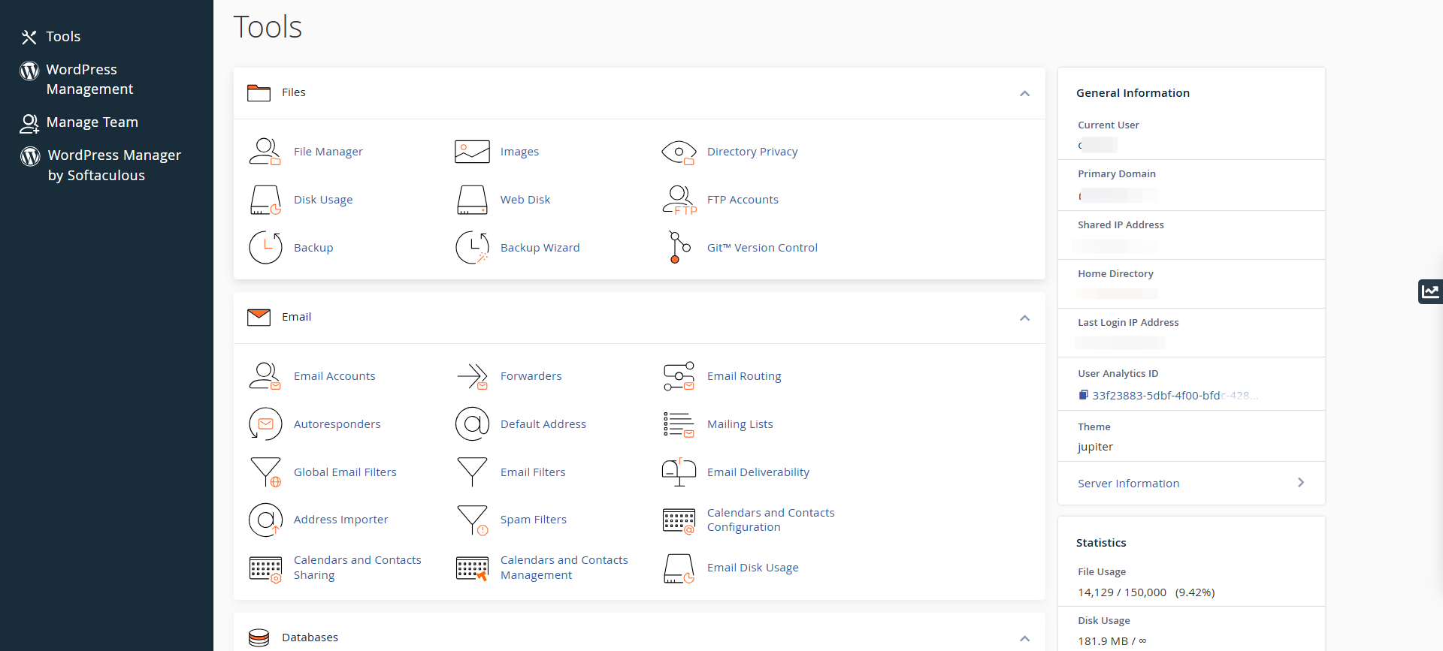Viewport: 1443px width, 651px height.
Task: Click the Email Routing icon
Action: click(679, 376)
